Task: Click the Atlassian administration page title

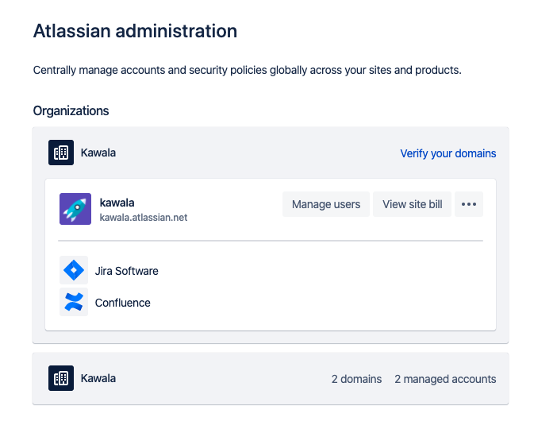Action: pos(135,31)
